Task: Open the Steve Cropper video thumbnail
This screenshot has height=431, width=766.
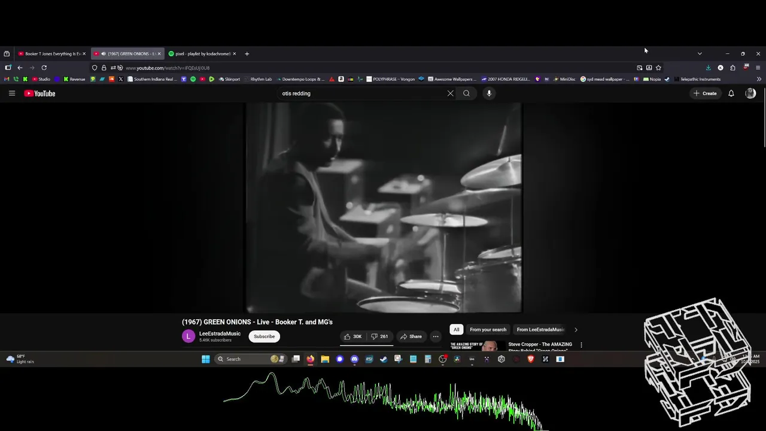Action: (478, 345)
